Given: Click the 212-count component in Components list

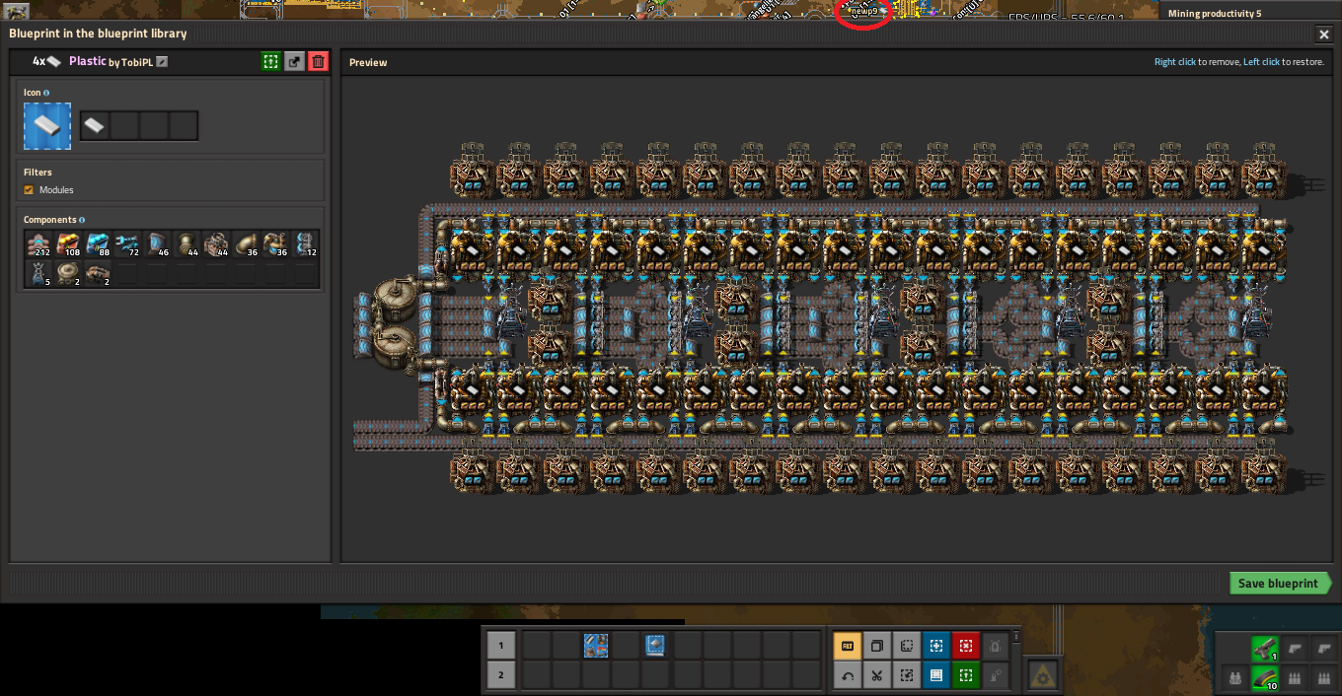Looking at the screenshot, I should point(39,244).
